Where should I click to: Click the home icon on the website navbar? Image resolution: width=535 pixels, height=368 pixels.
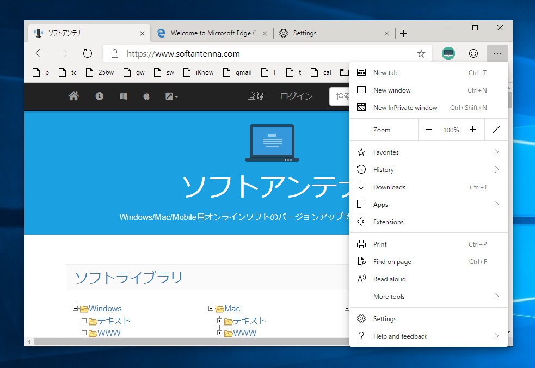pyautogui.click(x=73, y=96)
